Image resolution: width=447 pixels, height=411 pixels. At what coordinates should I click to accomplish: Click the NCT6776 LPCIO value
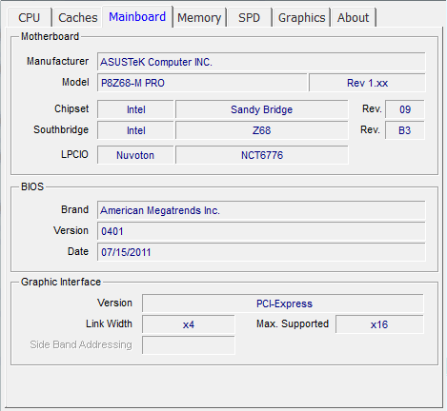(x=262, y=155)
